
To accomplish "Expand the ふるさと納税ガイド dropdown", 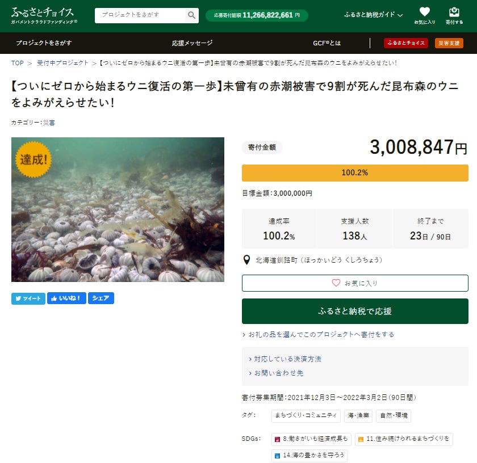I will coord(373,15).
